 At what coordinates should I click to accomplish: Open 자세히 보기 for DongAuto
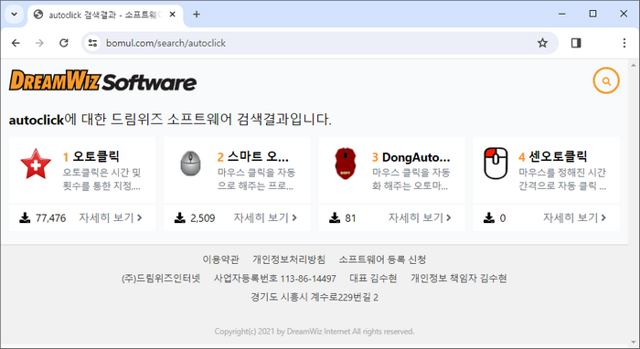point(420,217)
